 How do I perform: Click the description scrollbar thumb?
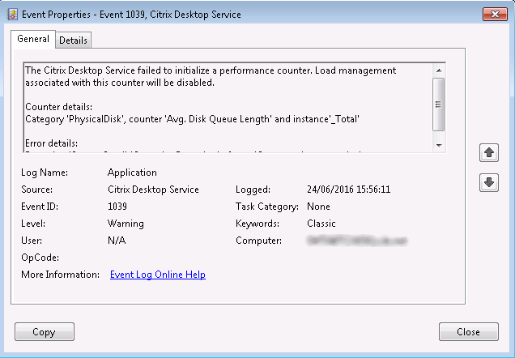coord(438,104)
